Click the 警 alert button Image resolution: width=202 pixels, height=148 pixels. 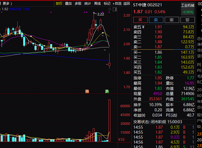pyautogui.click(x=187, y=20)
